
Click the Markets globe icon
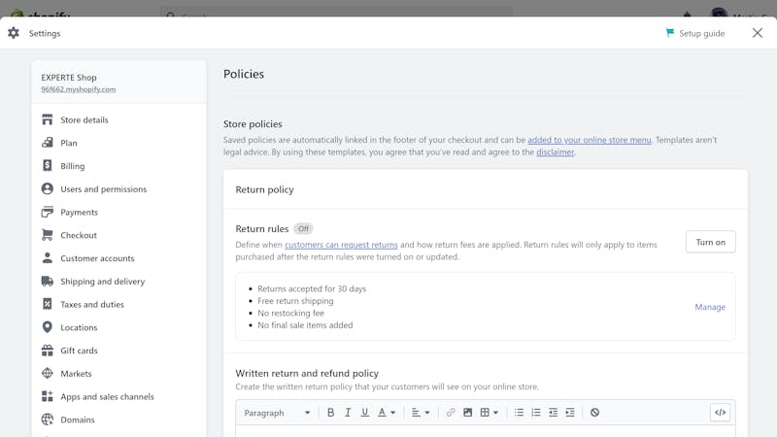[47, 373]
